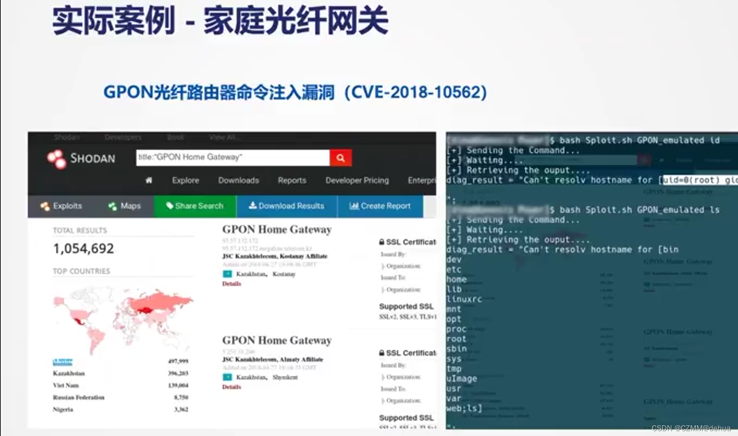Open the Explore menu
Viewport: 738px width, 436px height.
pyautogui.click(x=185, y=180)
